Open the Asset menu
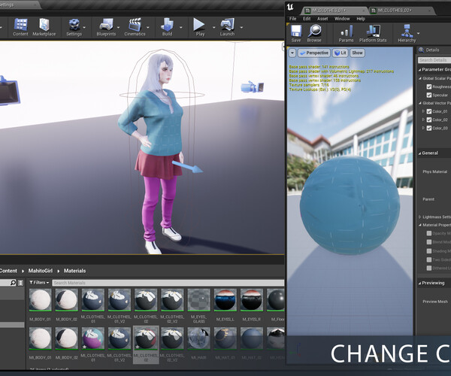 pos(322,19)
